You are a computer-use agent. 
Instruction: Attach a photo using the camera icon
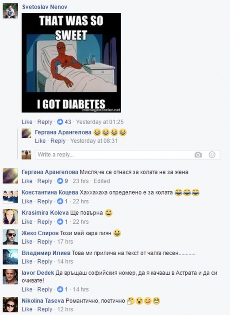pos(198,155)
